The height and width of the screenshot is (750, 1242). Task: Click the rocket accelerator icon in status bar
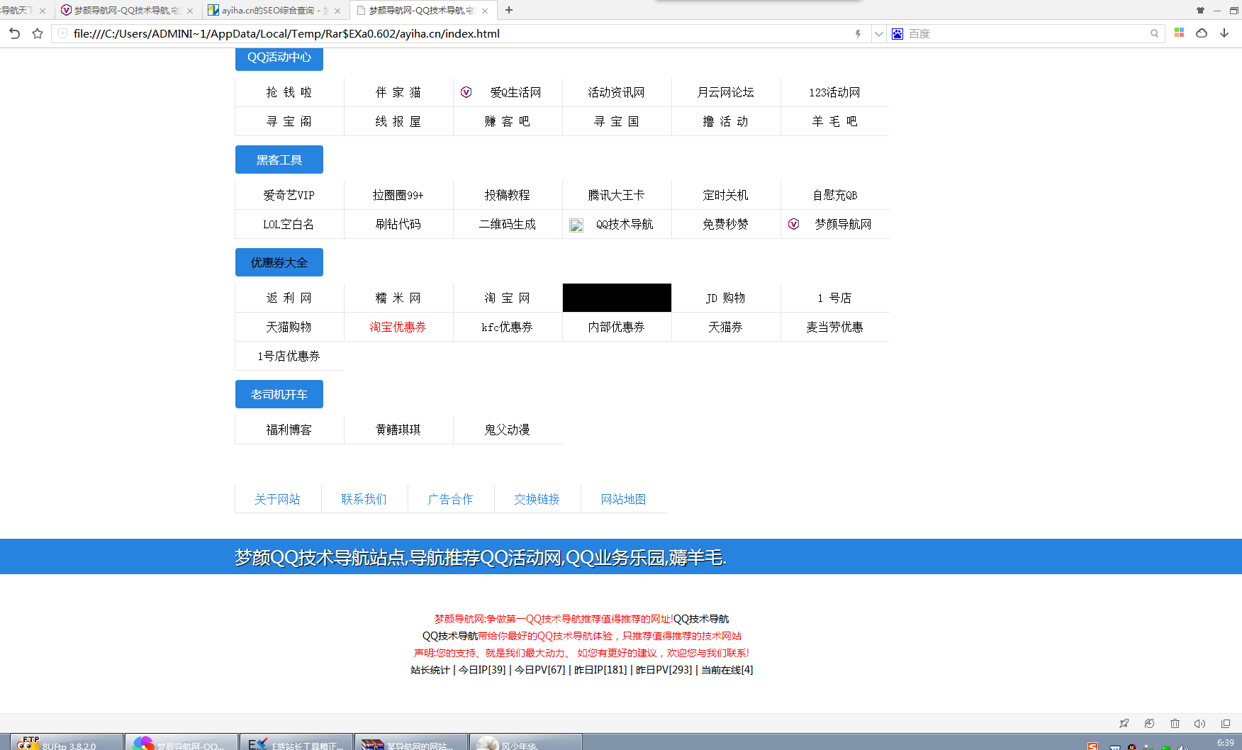tap(1124, 723)
